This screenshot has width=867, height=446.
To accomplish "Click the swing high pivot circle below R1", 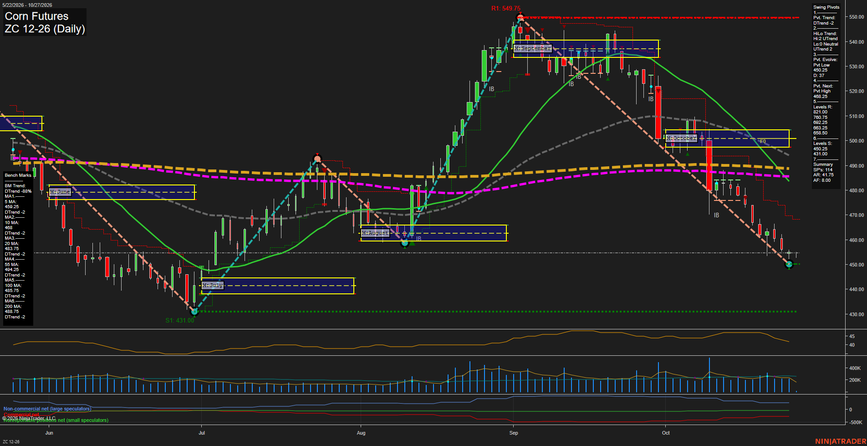I will (x=520, y=18).
